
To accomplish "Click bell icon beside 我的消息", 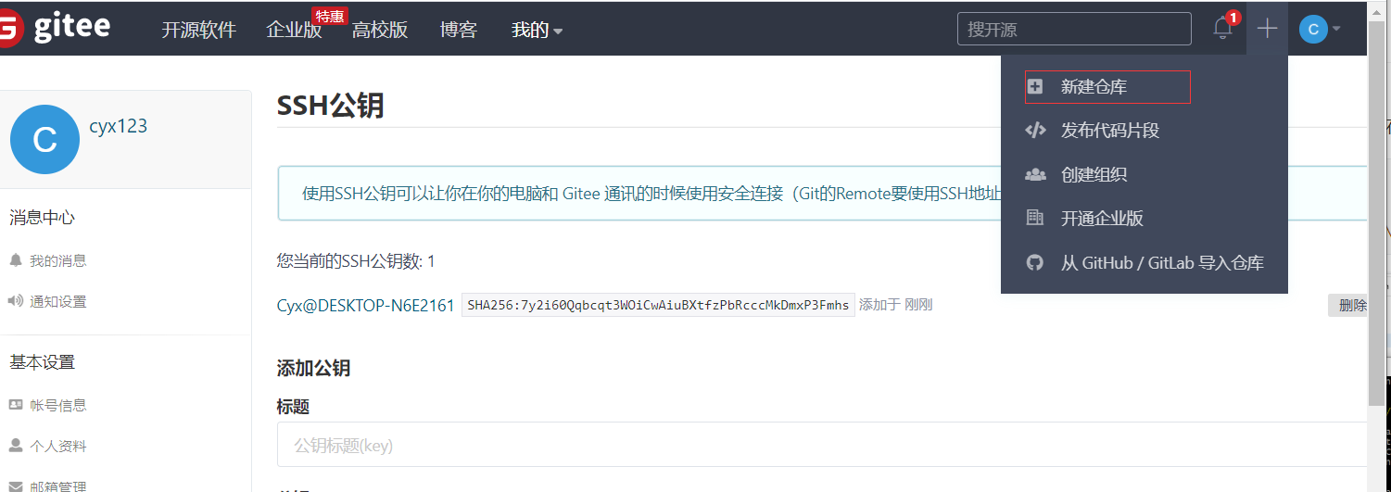I will 15,260.
